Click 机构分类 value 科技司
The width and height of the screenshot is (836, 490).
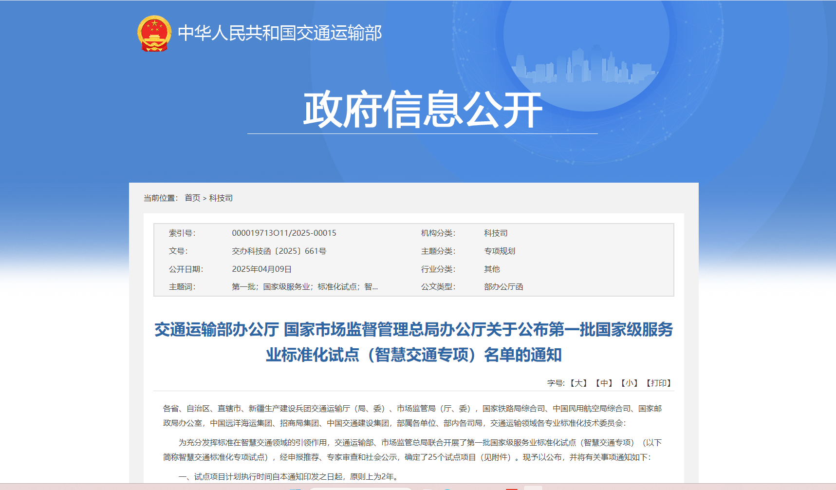click(x=496, y=233)
